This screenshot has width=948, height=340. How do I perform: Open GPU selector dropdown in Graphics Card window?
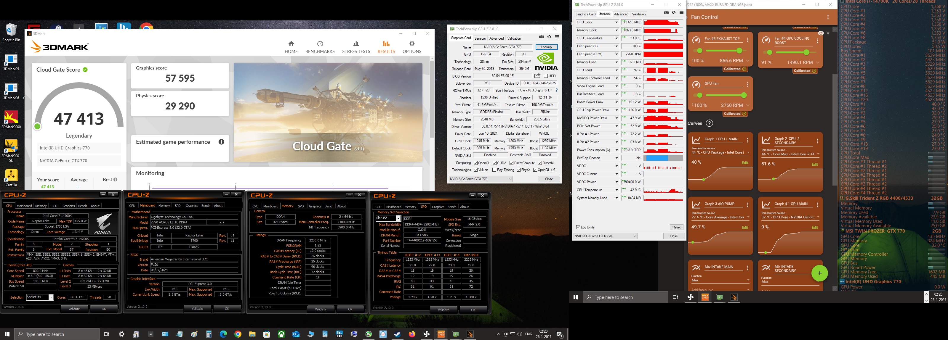[480, 179]
